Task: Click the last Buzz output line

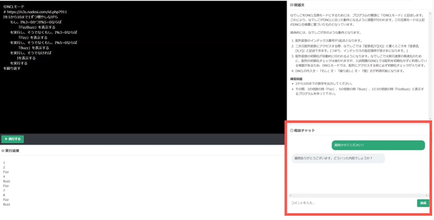Action: (7, 204)
